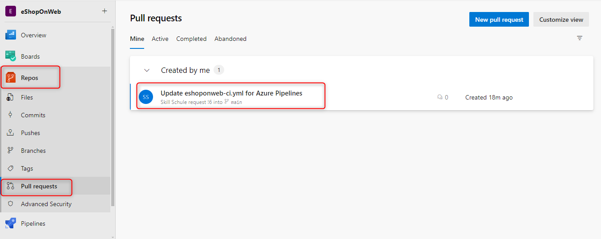Click the Repos icon
The width and height of the screenshot is (601, 239).
[11, 78]
